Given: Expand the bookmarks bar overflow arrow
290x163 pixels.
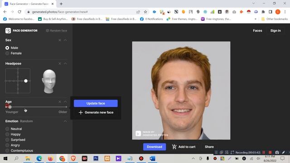Looking at the screenshot, I should (x=256, y=19).
